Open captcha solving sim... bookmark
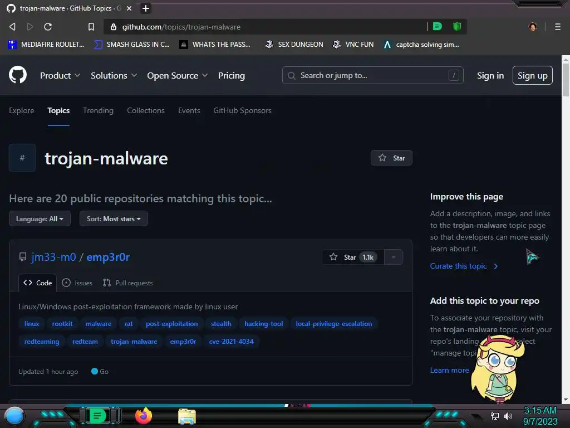Image resolution: width=570 pixels, height=428 pixels. click(x=421, y=45)
